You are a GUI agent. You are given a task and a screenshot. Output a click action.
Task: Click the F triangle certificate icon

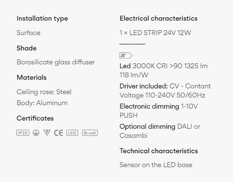tap(47, 133)
